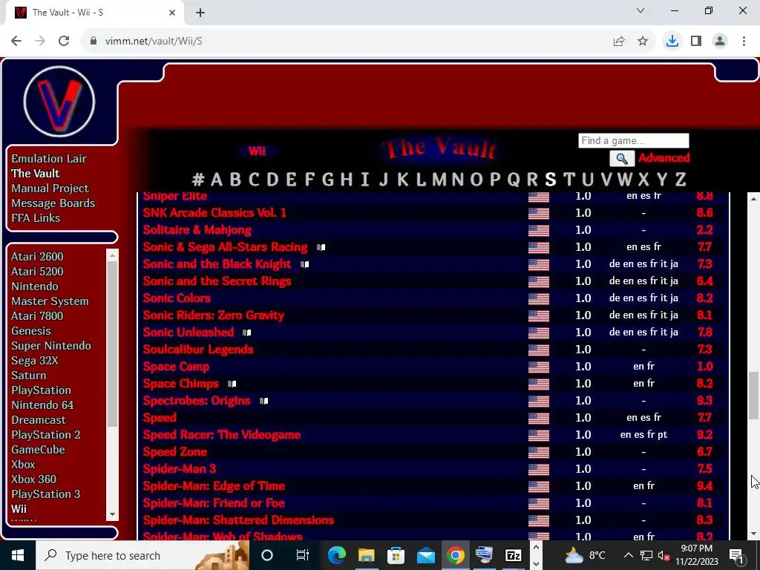The height and width of the screenshot is (570, 760).
Task: Jump to letter Z in alphabet
Action: coord(681,180)
